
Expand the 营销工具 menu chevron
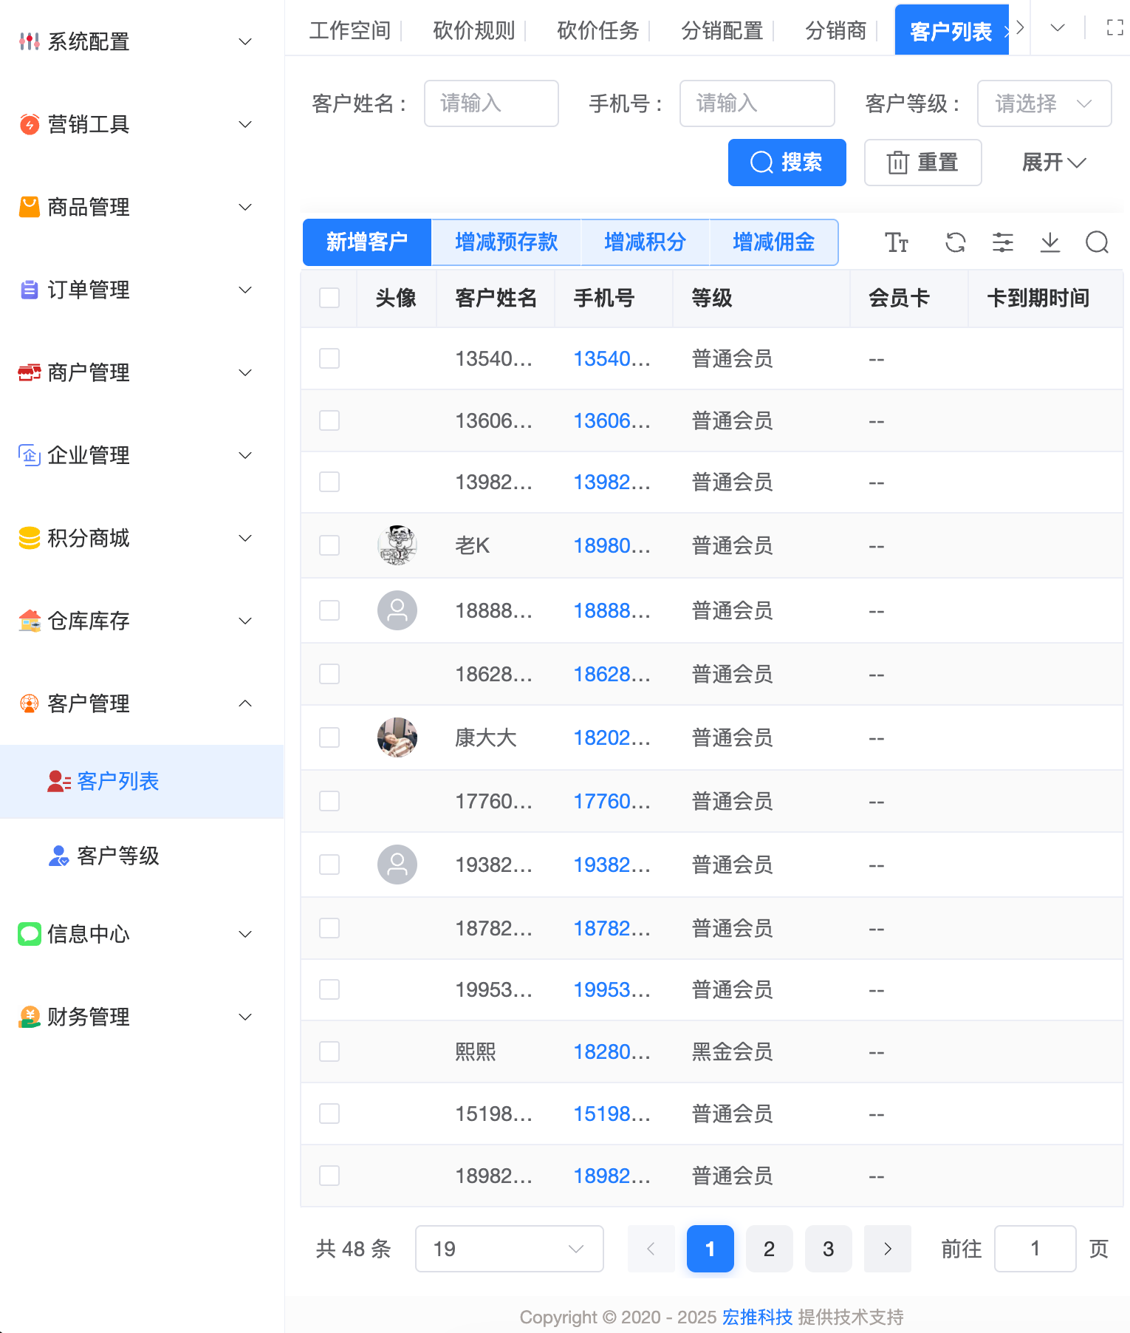(245, 124)
